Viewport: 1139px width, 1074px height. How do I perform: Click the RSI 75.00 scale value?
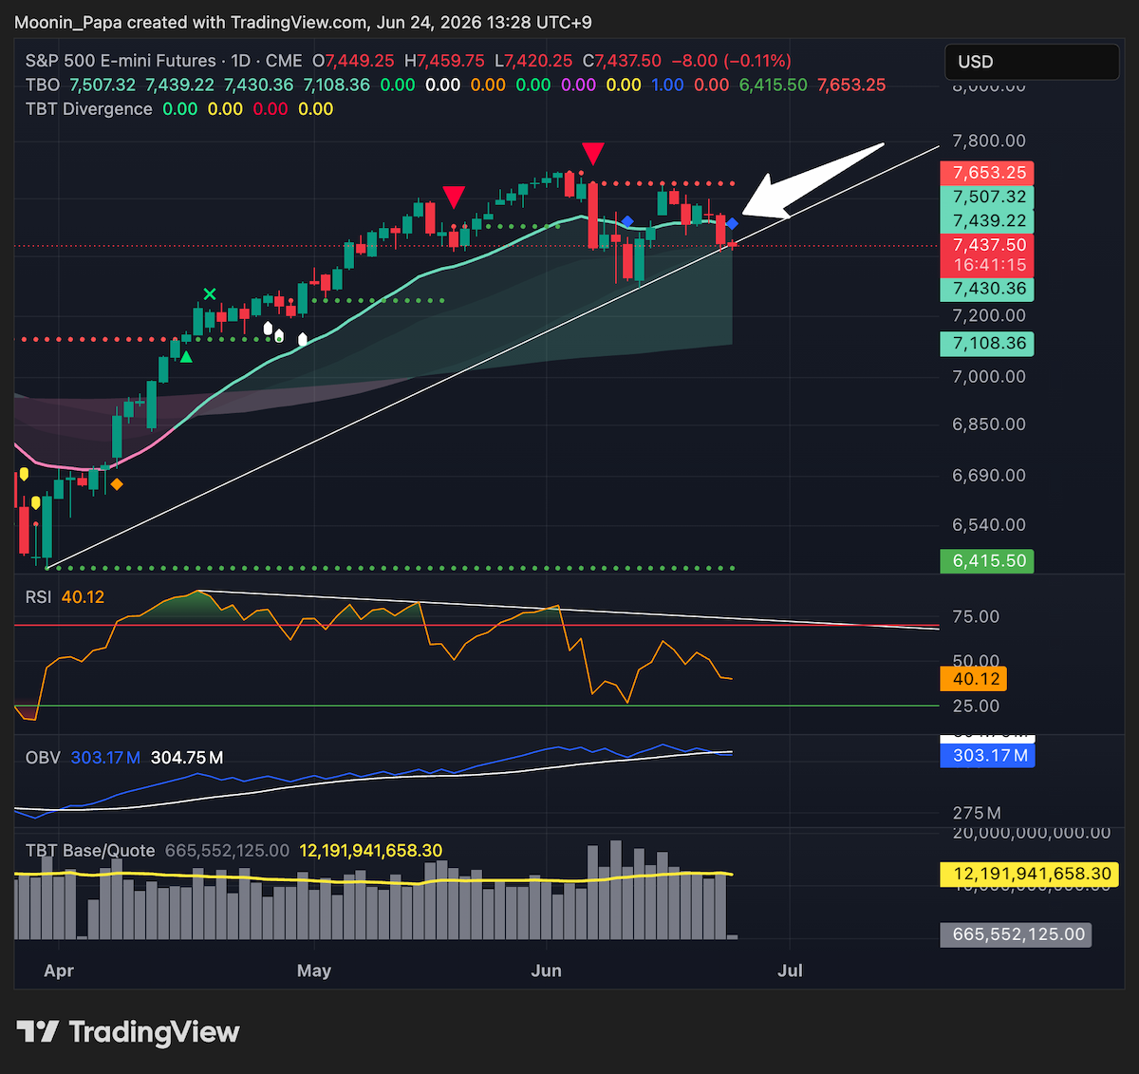click(x=976, y=616)
